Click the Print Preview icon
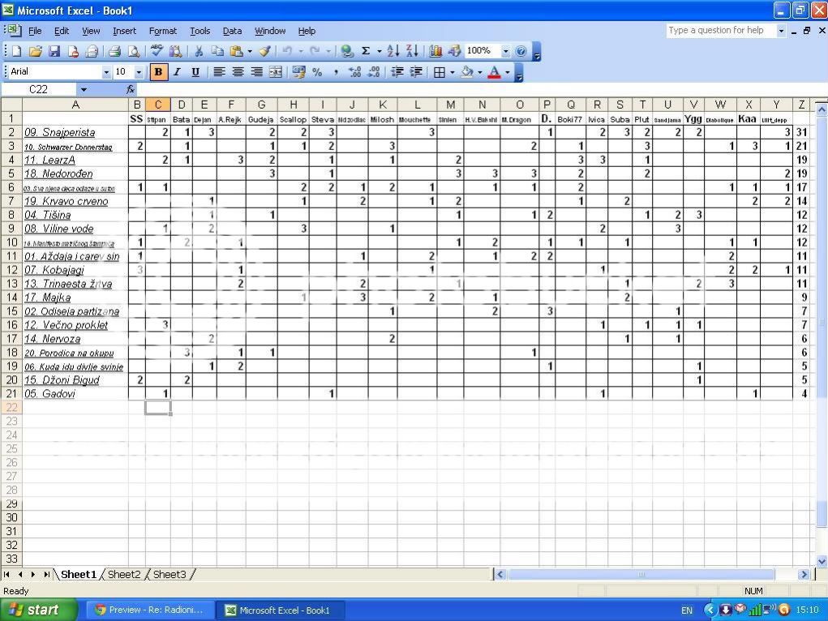 pos(134,51)
